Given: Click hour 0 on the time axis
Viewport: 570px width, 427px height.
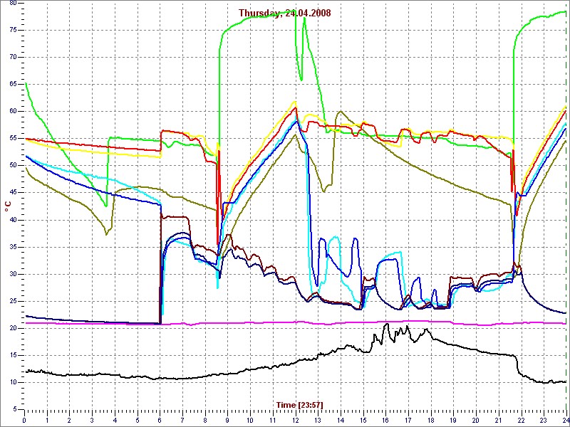Looking at the screenshot, I should tap(24, 421).
